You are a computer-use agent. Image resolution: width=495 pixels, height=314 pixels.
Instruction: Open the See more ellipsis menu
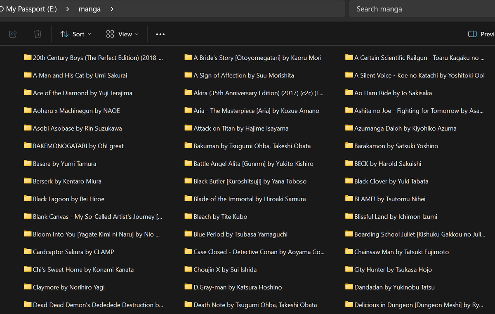click(x=160, y=34)
